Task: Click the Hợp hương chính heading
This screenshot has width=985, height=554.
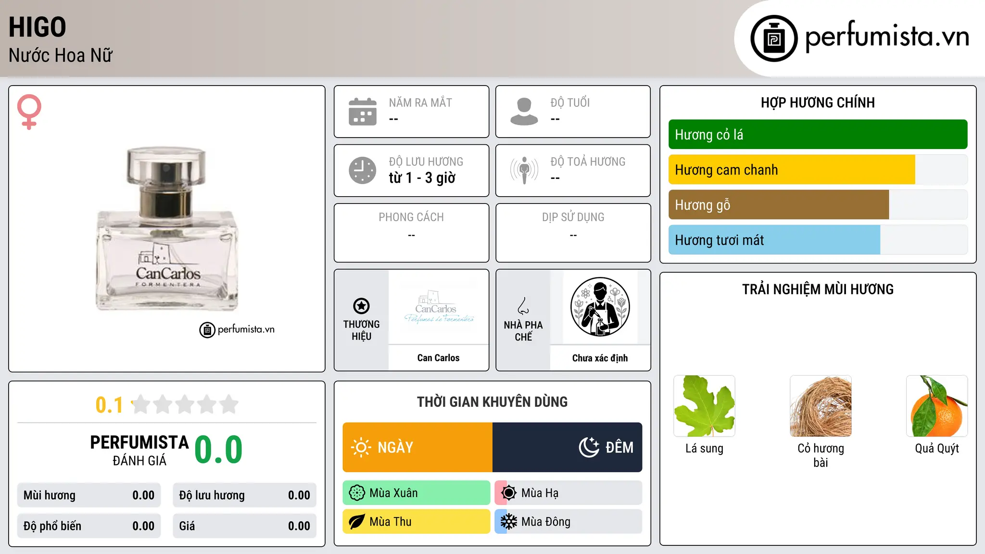Action: [x=818, y=102]
